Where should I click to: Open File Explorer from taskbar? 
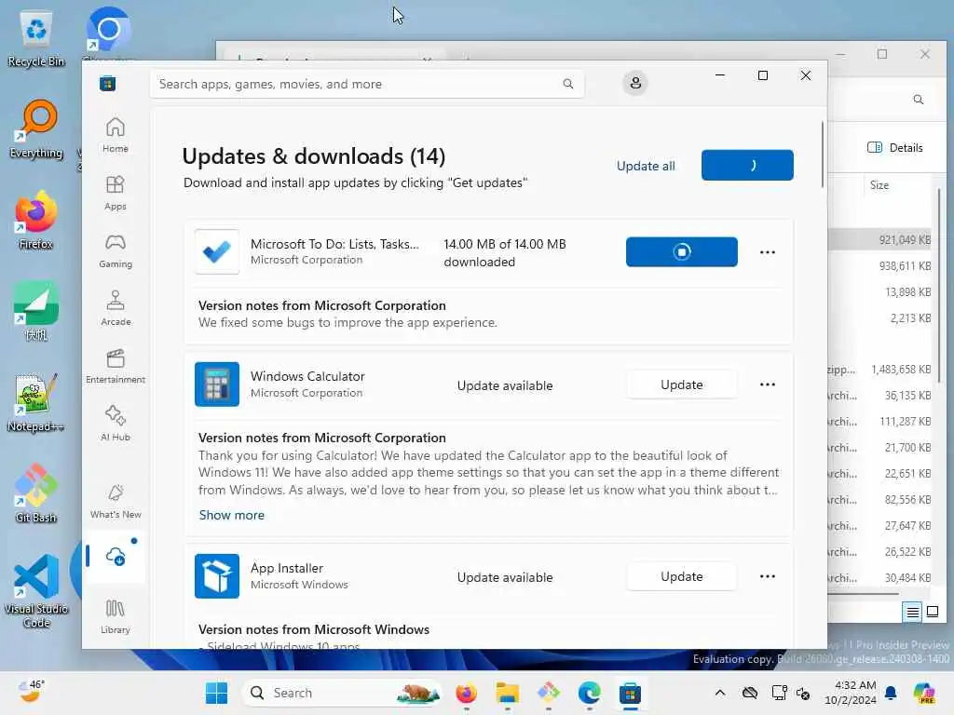(x=507, y=693)
